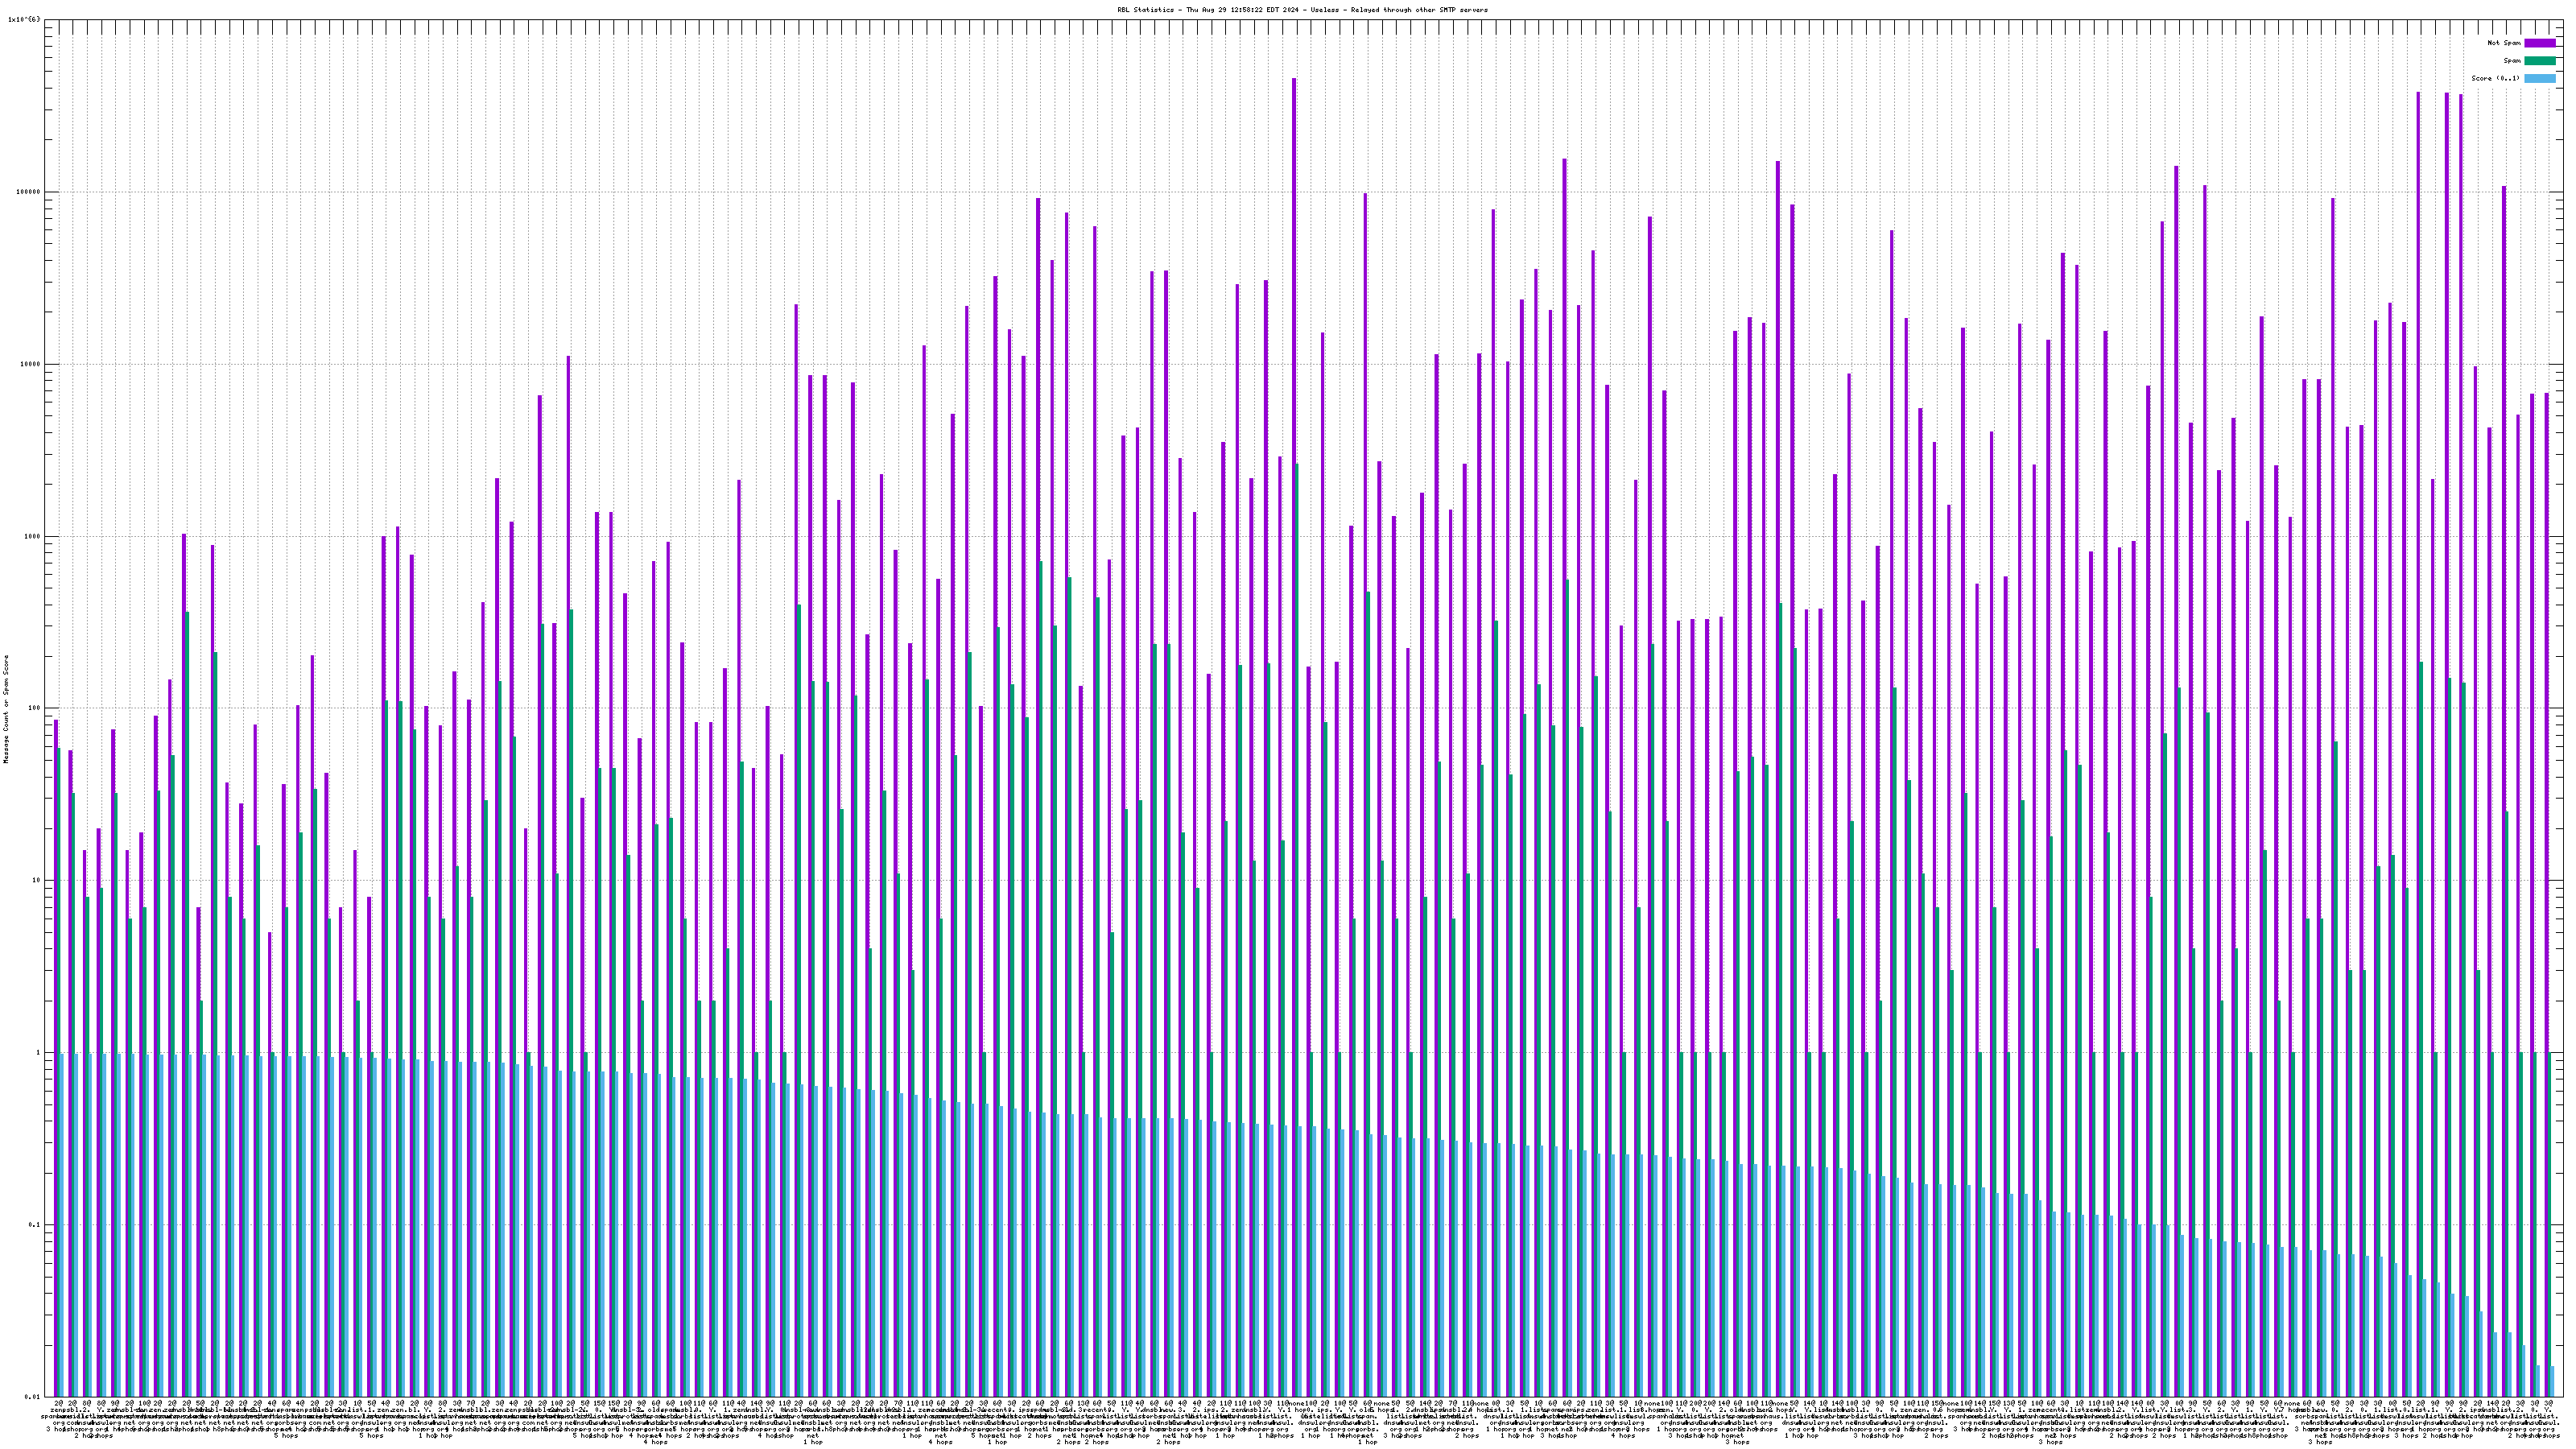
Task: Click the 0.01 y-axis tick label
Action: click(32, 1397)
